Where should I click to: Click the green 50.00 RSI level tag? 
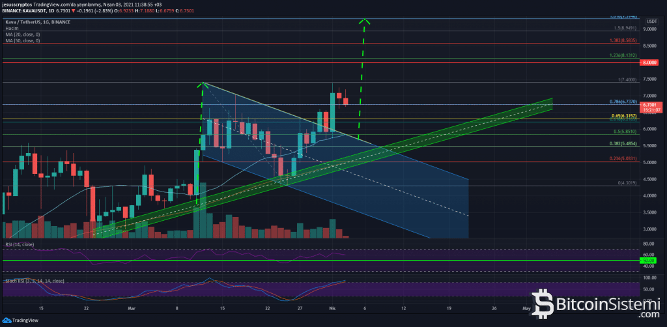[649, 261]
